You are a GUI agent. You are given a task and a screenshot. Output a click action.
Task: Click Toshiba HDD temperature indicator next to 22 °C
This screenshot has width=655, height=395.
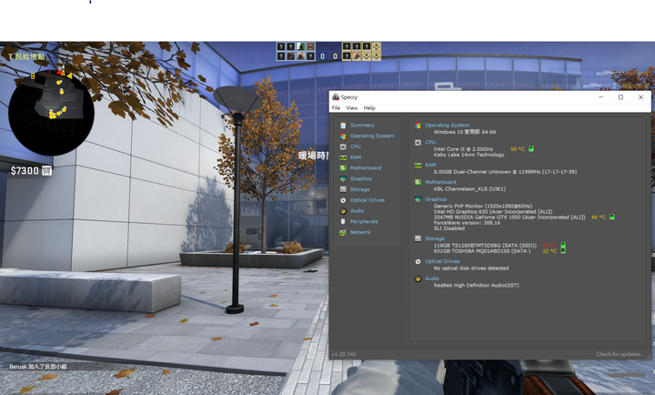click(563, 251)
